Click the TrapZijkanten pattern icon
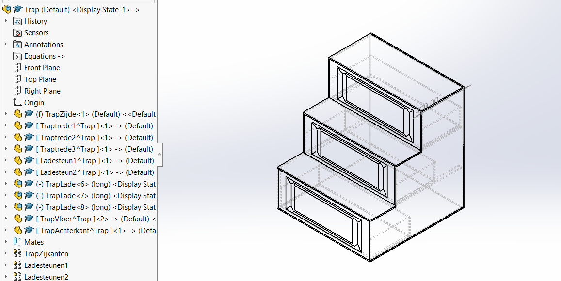 [17, 254]
